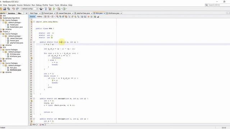Click the Find Selection magnifier icon in editor toolbar
This screenshot has height=129, width=230.
57,17
